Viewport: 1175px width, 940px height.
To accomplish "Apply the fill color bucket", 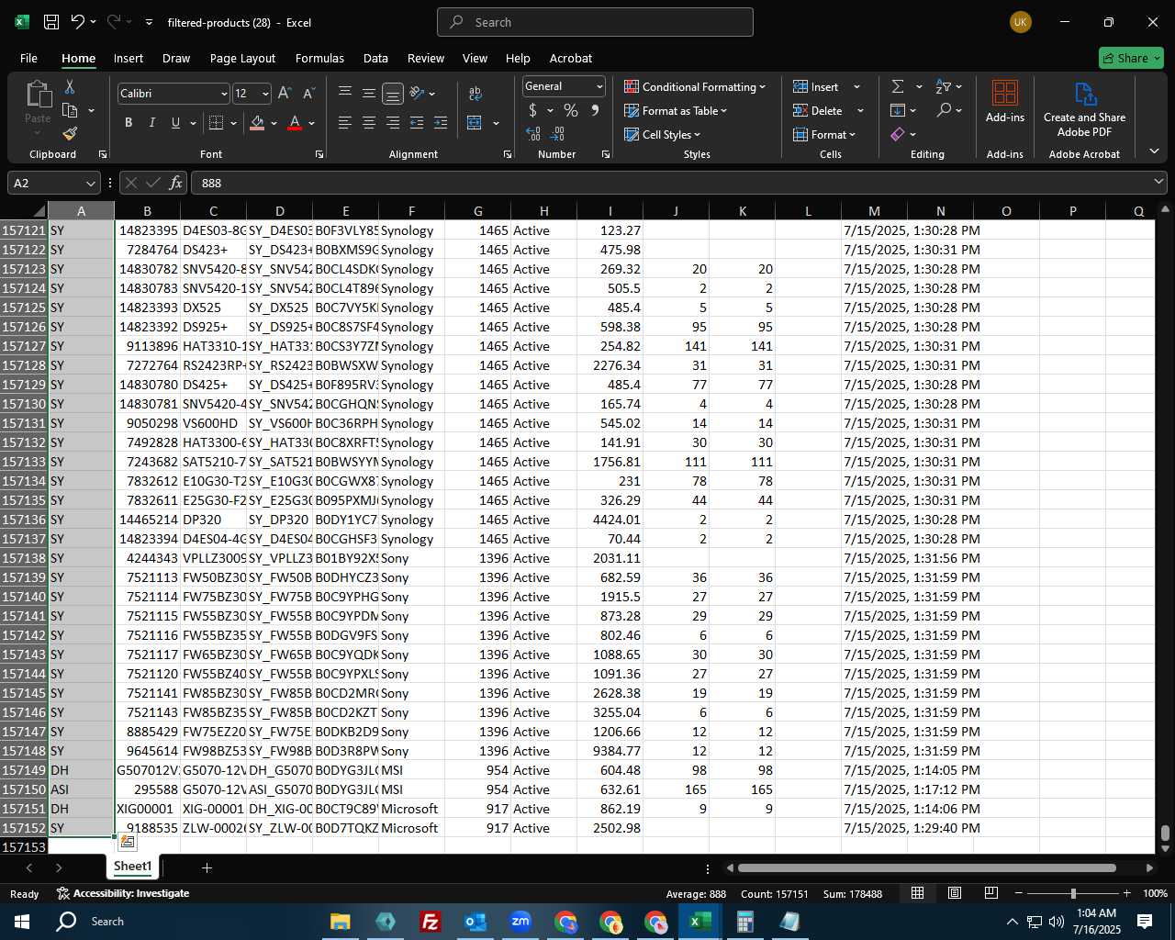I will pyautogui.click(x=258, y=123).
